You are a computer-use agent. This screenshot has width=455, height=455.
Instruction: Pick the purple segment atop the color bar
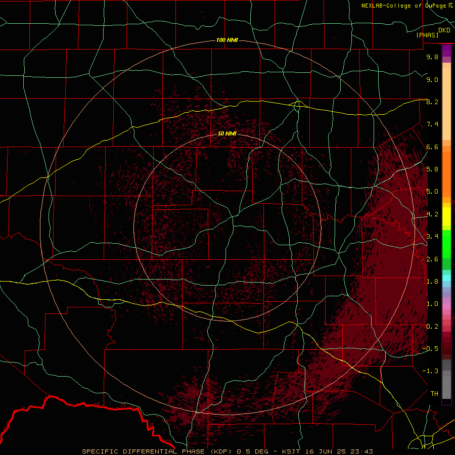(x=446, y=51)
